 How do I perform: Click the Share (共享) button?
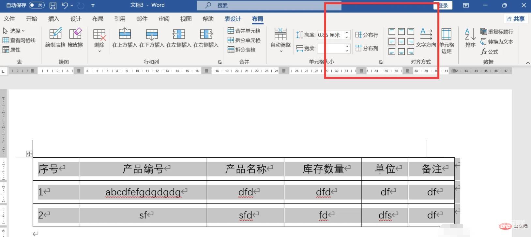[515, 19]
